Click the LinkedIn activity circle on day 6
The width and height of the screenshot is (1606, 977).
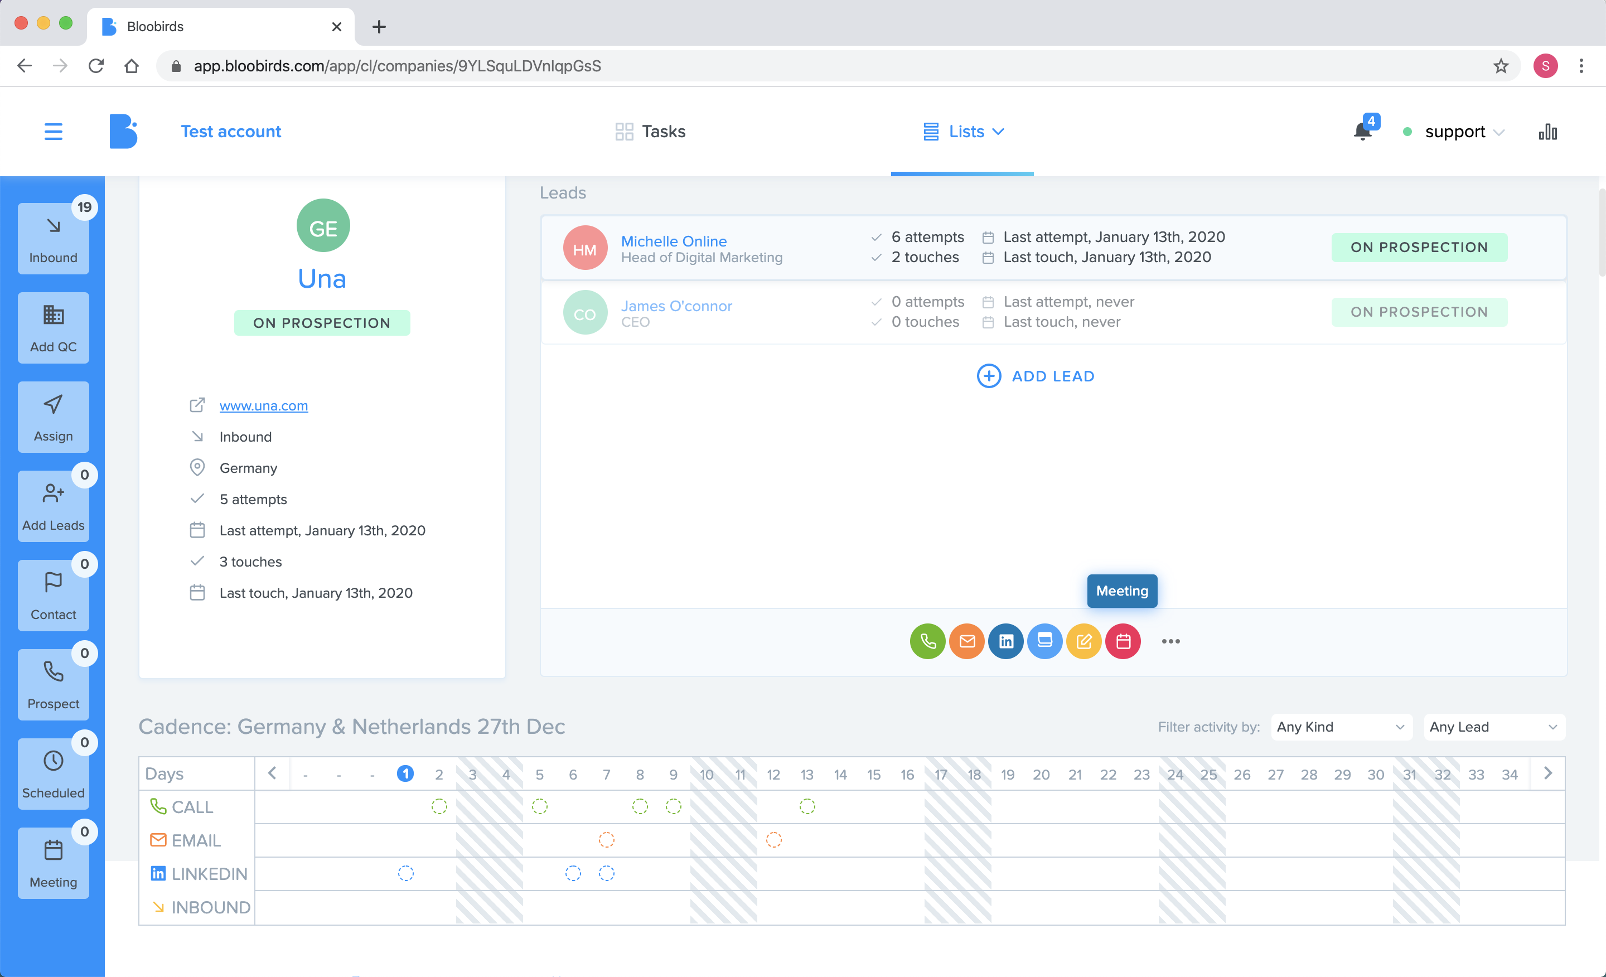tap(573, 873)
